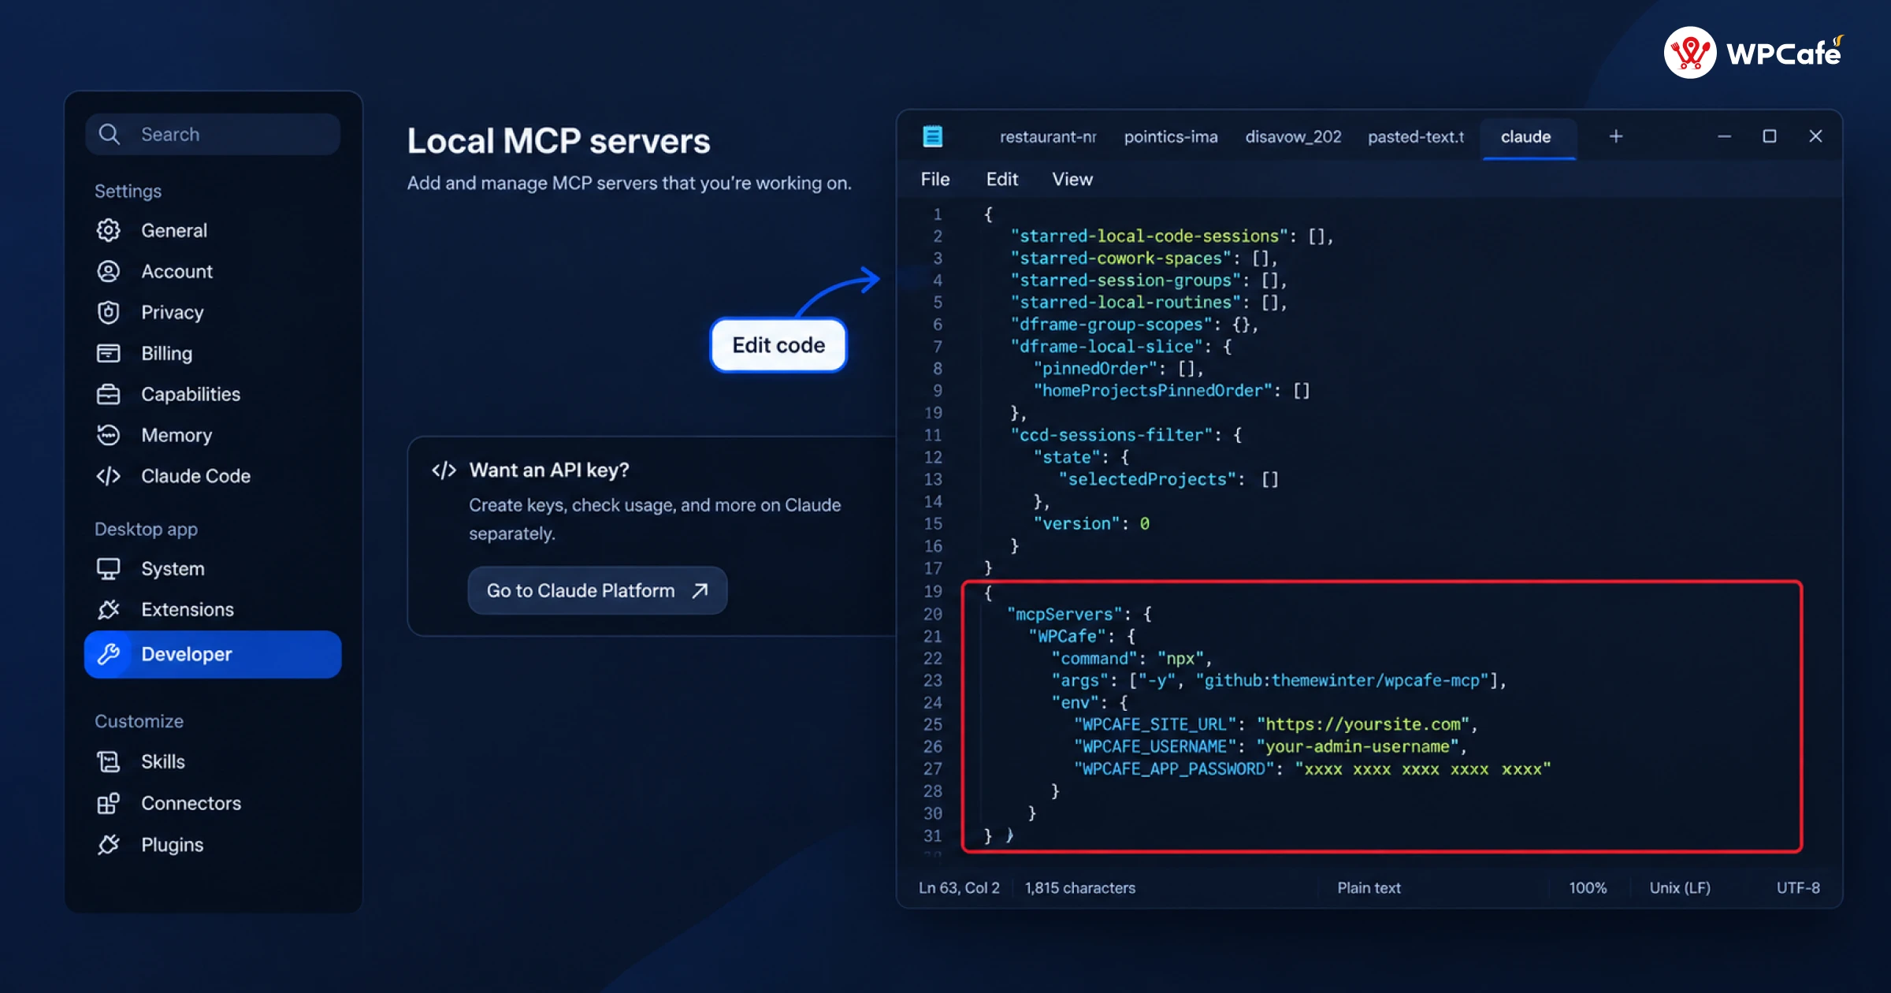Click the Plugins plug icon

[x=108, y=845]
